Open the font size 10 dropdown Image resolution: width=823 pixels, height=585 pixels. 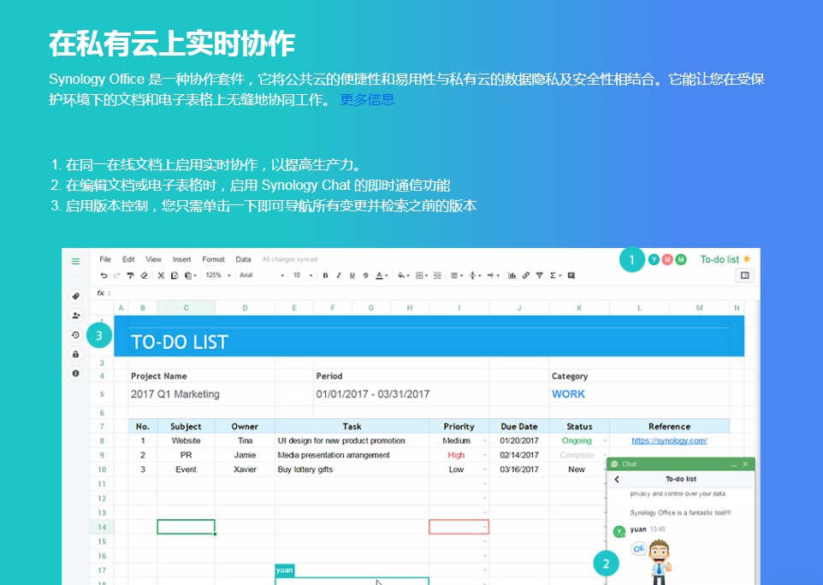pos(303,275)
